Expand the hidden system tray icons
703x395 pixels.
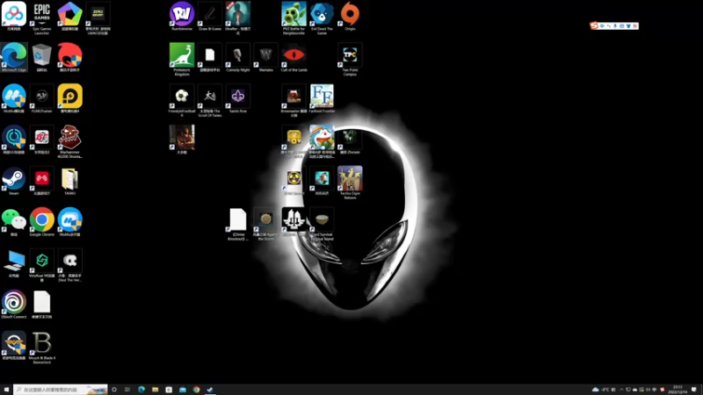621,390
